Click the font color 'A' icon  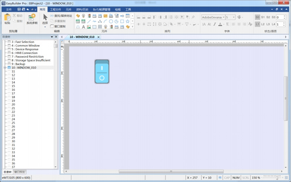pyautogui.click(x=220, y=24)
